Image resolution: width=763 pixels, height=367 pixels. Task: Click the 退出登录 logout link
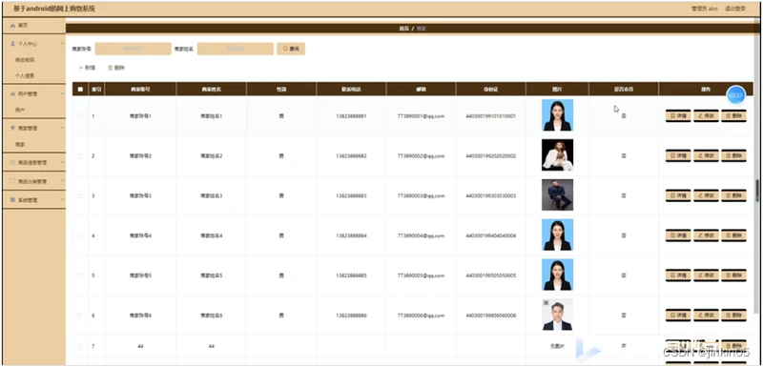[734, 9]
